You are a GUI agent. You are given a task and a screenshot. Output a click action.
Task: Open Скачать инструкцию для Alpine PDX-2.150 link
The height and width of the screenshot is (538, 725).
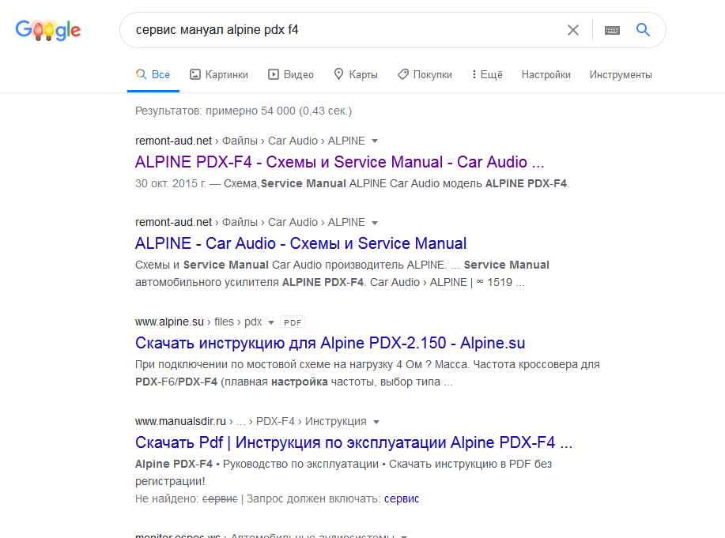click(330, 343)
